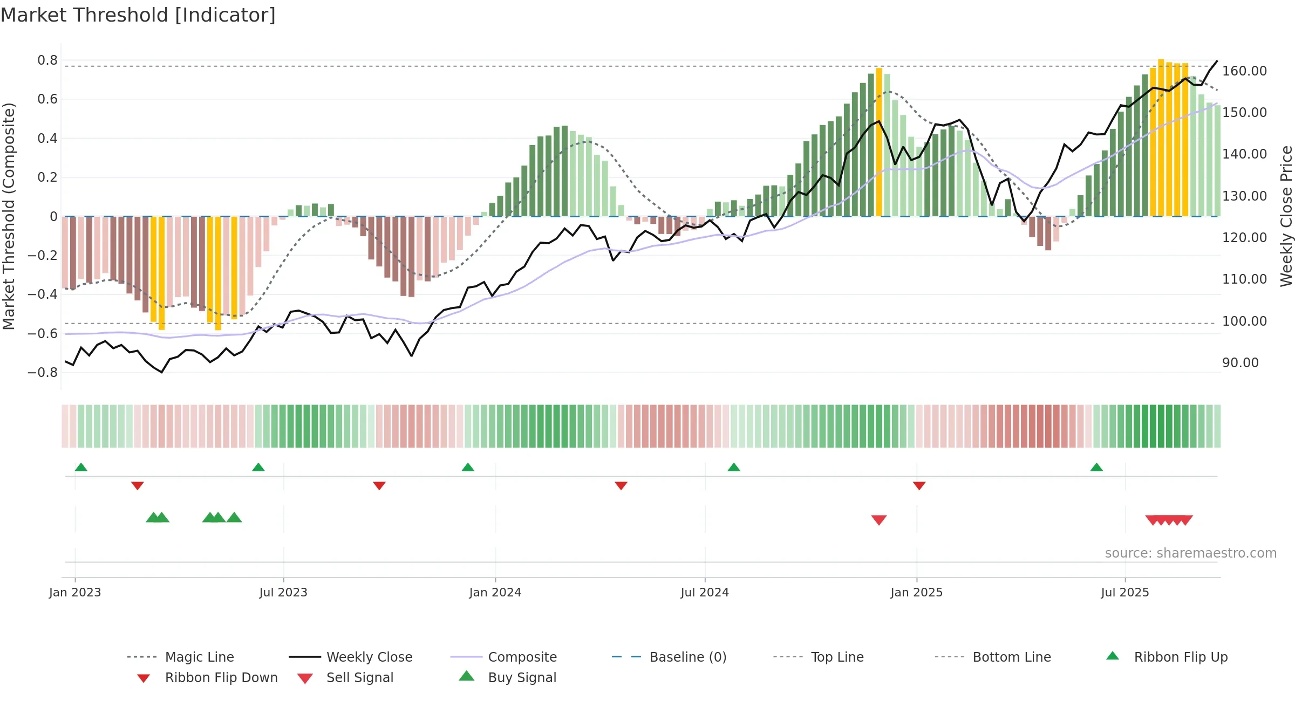Click the ribbon flip down marker in spring 2024

621,486
